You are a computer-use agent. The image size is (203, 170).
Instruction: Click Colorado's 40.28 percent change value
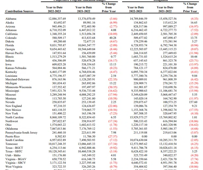coord(113,38)
